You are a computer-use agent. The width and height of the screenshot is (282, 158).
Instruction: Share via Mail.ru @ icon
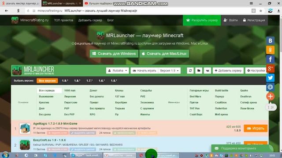coord(270,87)
